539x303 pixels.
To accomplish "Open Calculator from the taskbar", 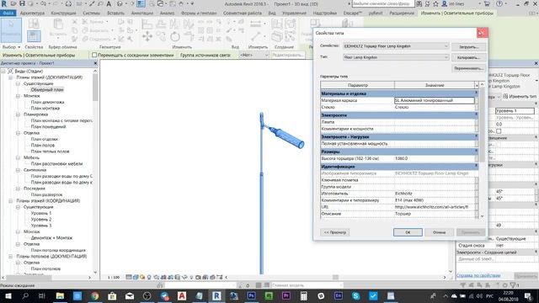I will pos(303,295).
